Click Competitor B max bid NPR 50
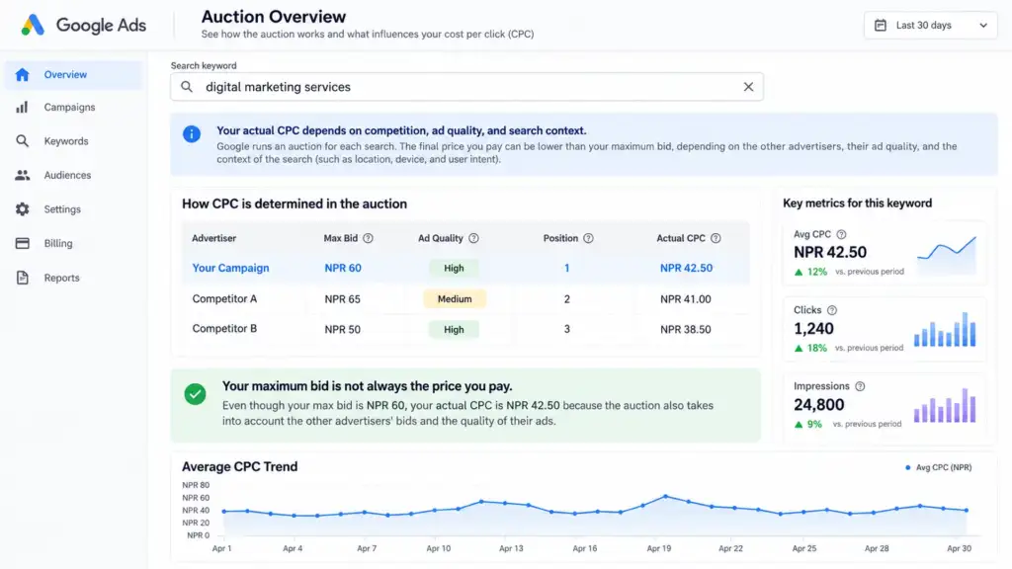The image size is (1012, 569). pyautogui.click(x=342, y=329)
